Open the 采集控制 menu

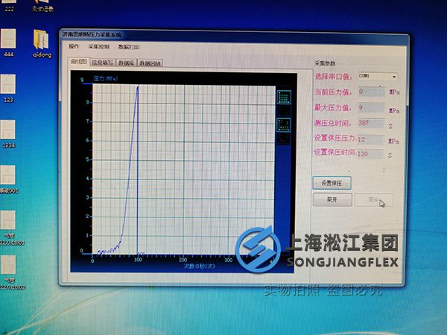(98, 46)
